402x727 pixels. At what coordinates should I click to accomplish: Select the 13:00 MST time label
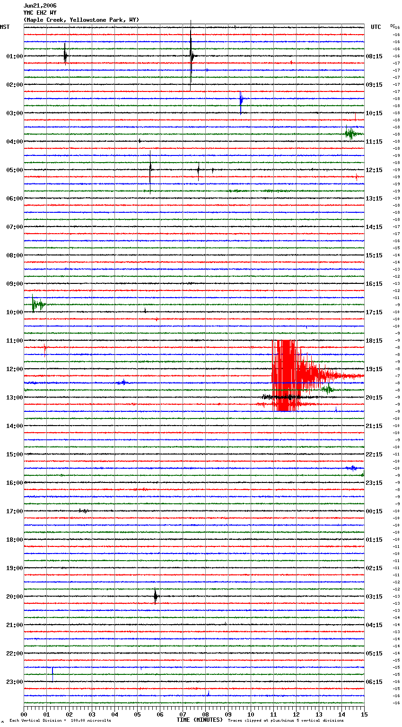(15, 398)
